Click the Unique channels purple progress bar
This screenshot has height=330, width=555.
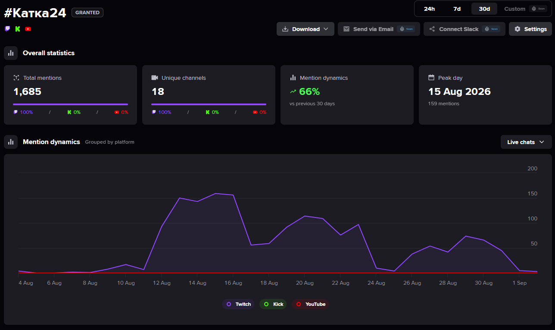coord(209,104)
